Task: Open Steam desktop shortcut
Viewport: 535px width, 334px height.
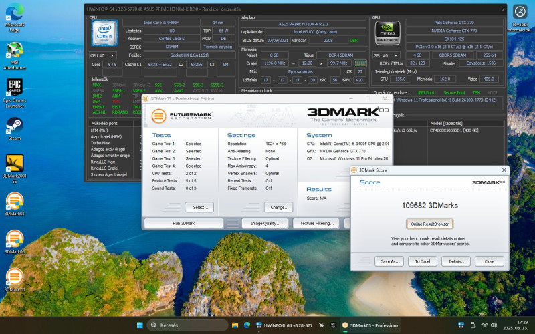Action: pyautogui.click(x=15, y=129)
